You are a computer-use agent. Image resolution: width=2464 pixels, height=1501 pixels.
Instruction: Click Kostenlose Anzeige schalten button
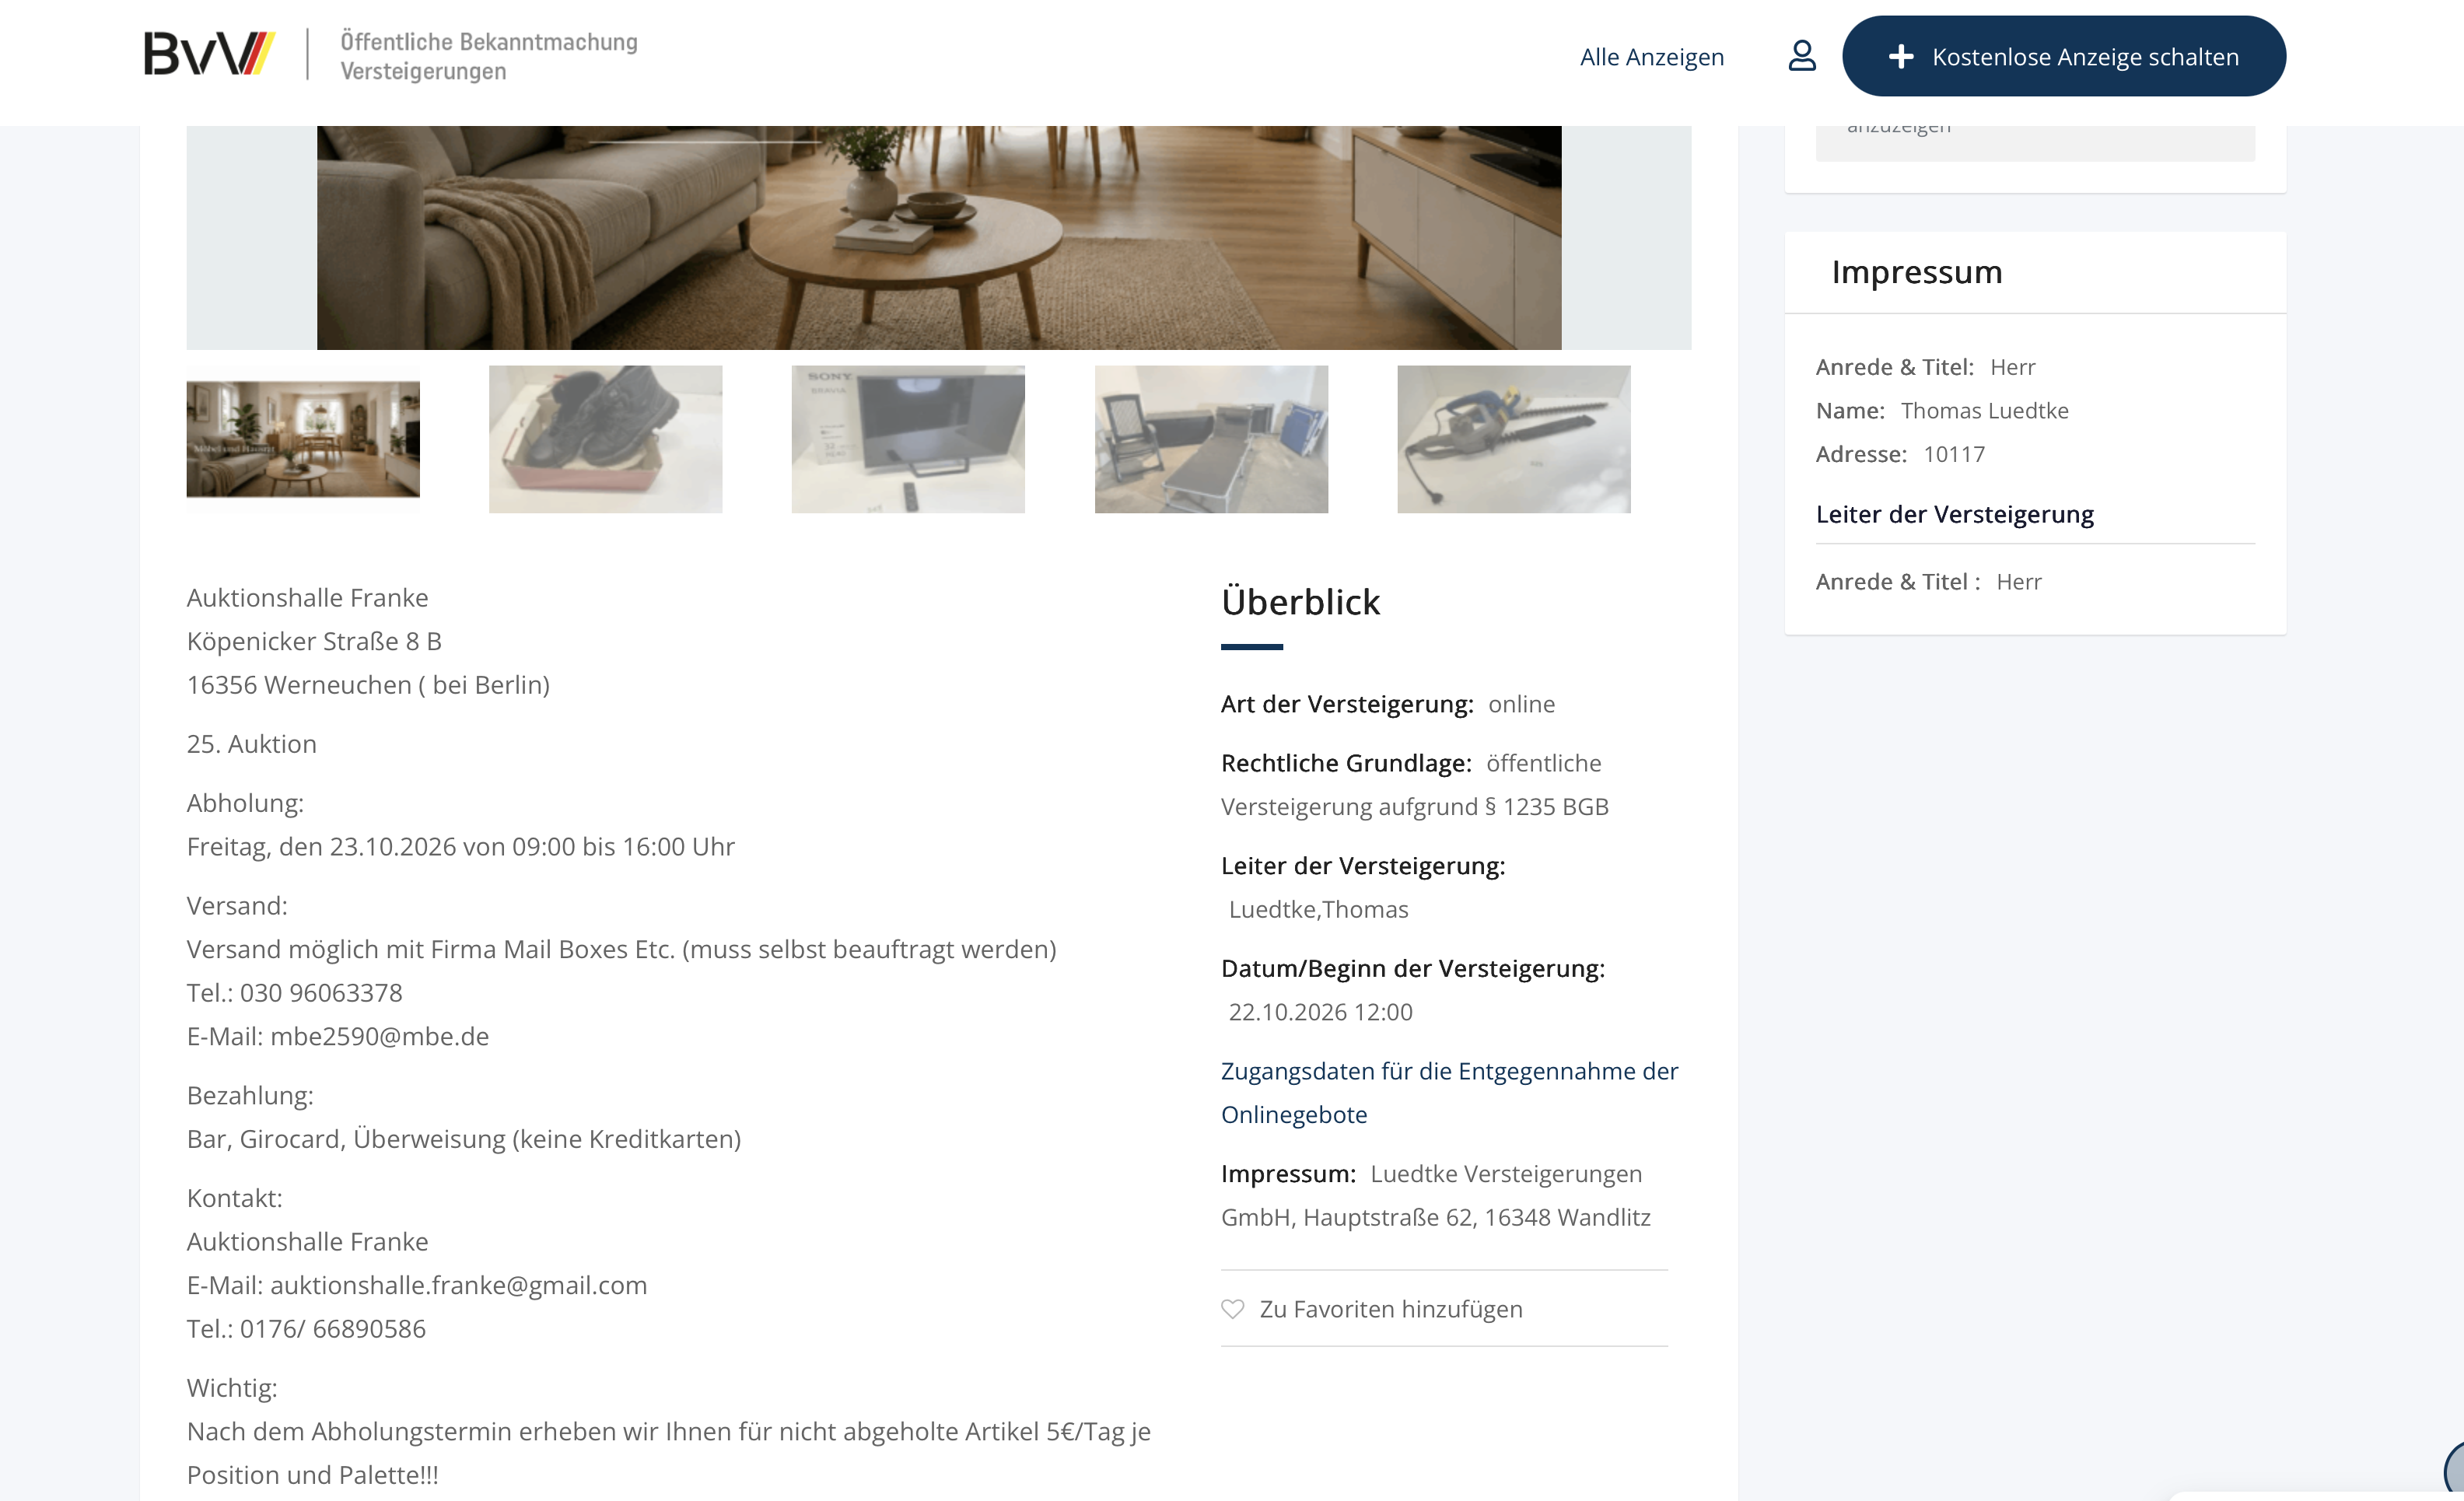pyautogui.click(x=2063, y=56)
